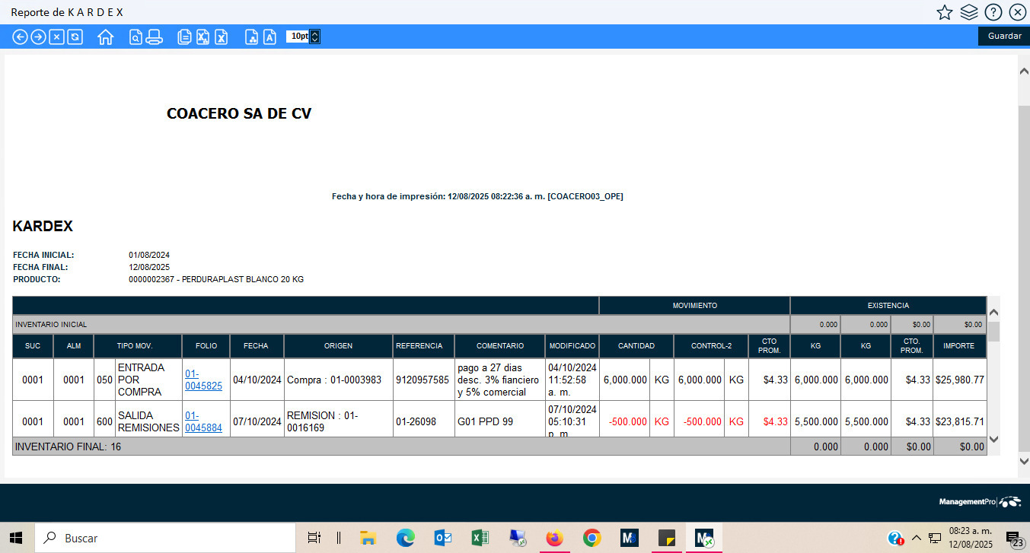The image size is (1030, 553).
Task: Click the FECHA column header
Action: [x=257, y=346]
